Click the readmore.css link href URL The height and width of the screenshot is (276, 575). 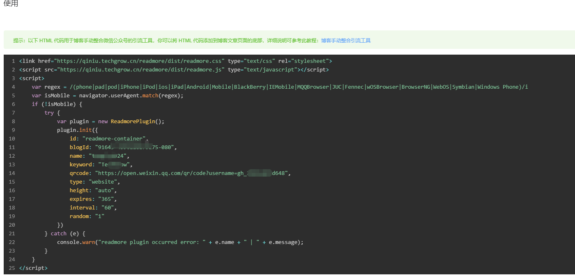click(x=140, y=61)
